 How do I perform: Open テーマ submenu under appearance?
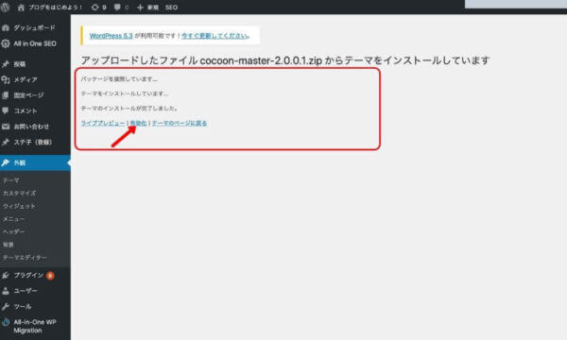point(11,180)
